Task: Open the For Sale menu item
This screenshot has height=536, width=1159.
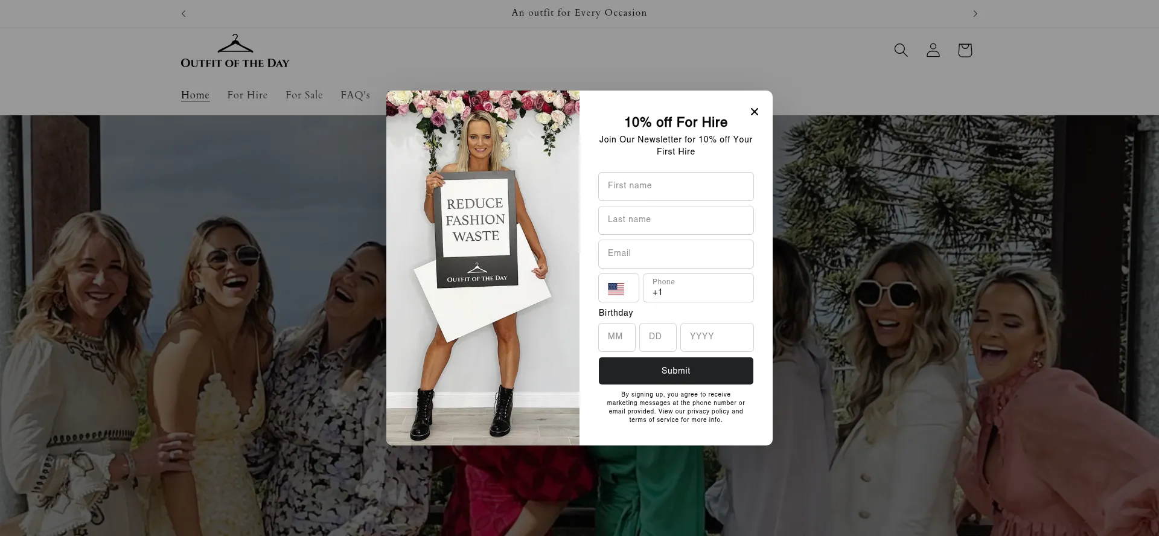Action: 304,95
